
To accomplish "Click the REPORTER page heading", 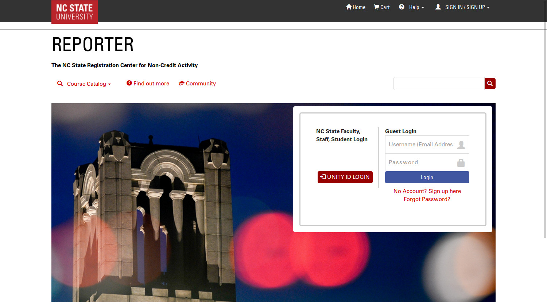I will (x=93, y=45).
